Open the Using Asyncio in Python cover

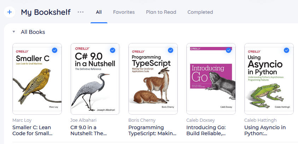tap(269, 79)
